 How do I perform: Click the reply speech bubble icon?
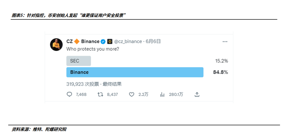click(x=69, y=94)
